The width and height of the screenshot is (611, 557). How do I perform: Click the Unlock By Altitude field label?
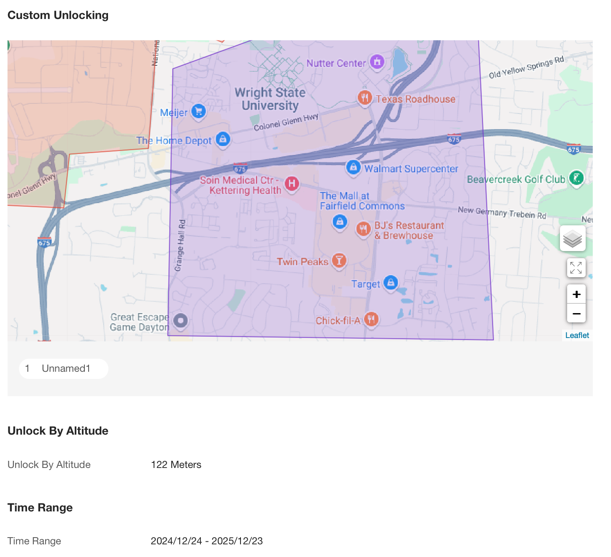coord(49,465)
